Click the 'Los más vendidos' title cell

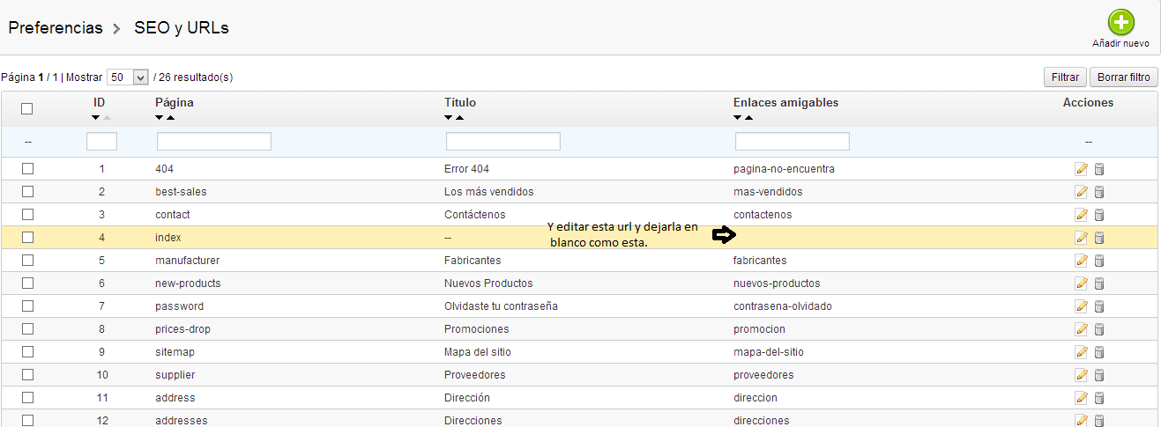[x=488, y=192]
